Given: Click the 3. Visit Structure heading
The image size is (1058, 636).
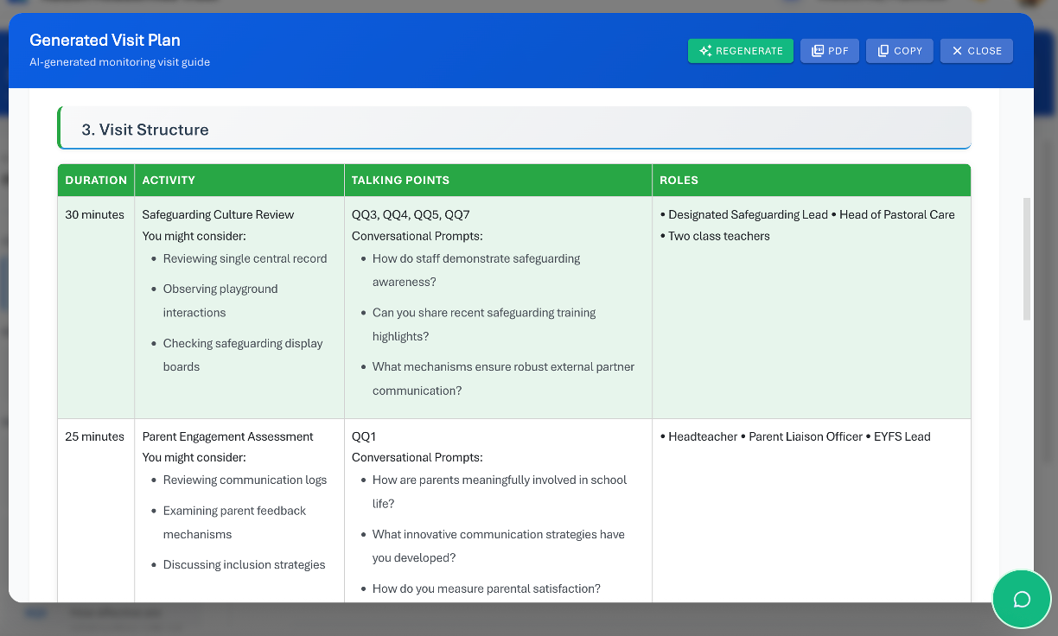Looking at the screenshot, I should pos(145,130).
